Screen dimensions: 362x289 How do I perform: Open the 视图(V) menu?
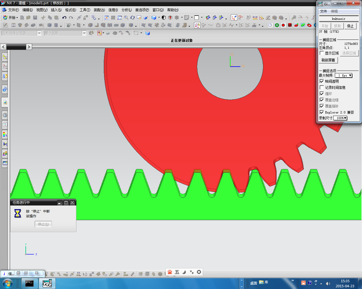pos(42,10)
